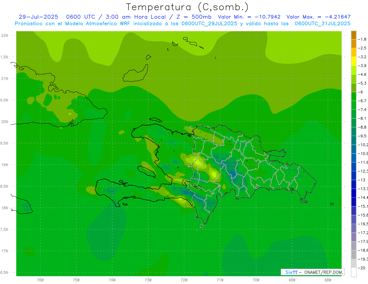Viewport: 368px width, 284px height.
Task: Click the "-6" colorbar value
Action: click(361, 92)
